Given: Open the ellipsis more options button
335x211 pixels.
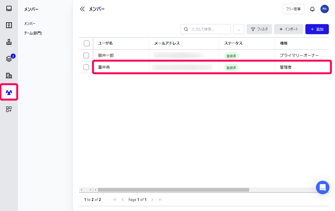Looking at the screenshot, I should pos(239,29).
